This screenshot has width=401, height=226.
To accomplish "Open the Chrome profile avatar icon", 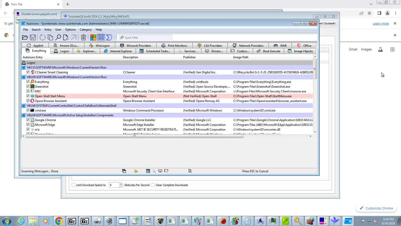I will click(x=387, y=13).
